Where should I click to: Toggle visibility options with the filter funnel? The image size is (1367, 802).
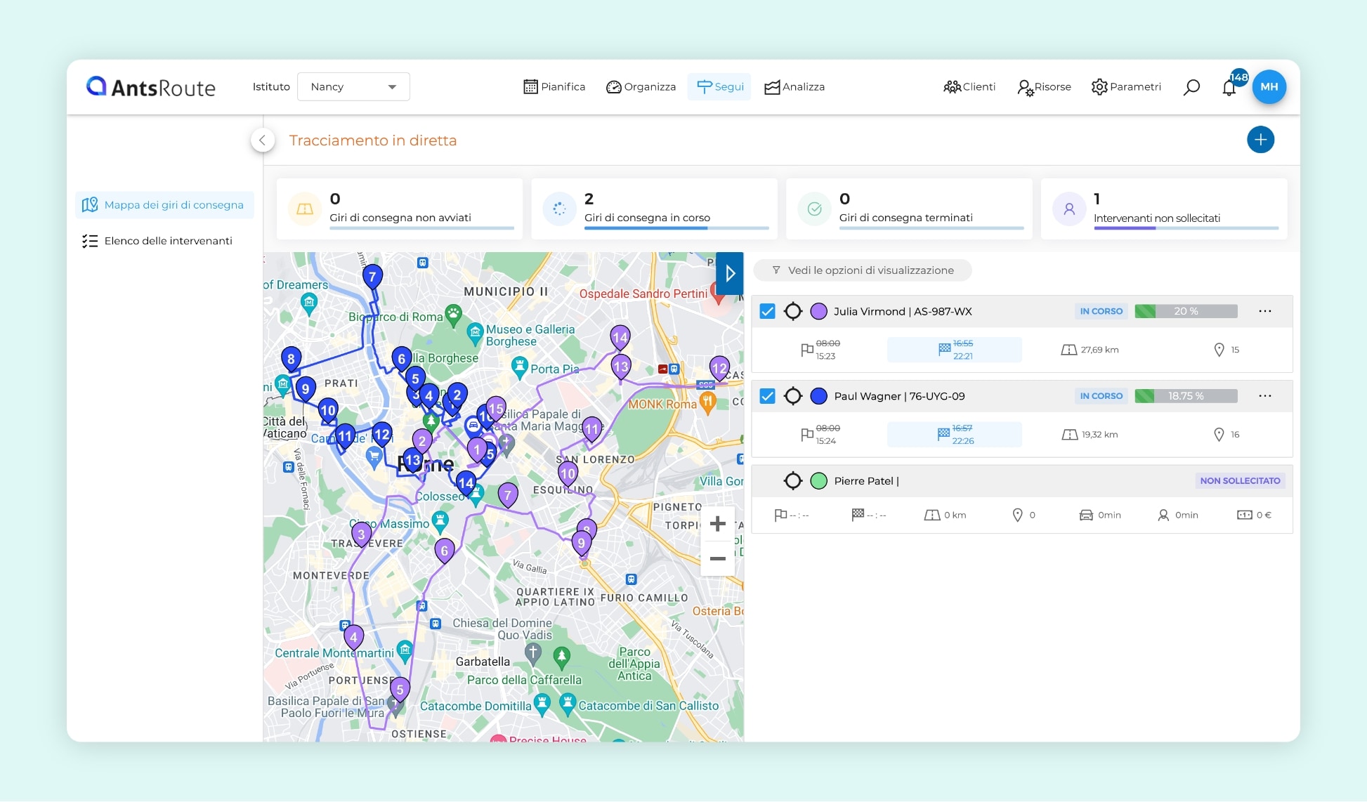[777, 270]
